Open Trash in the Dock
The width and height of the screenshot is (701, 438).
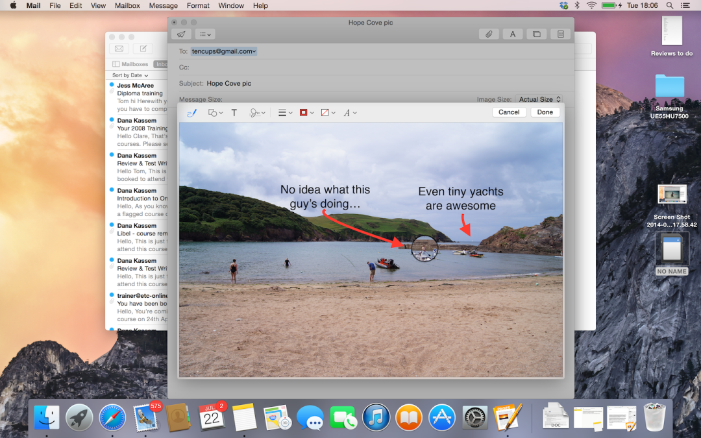[x=654, y=417]
